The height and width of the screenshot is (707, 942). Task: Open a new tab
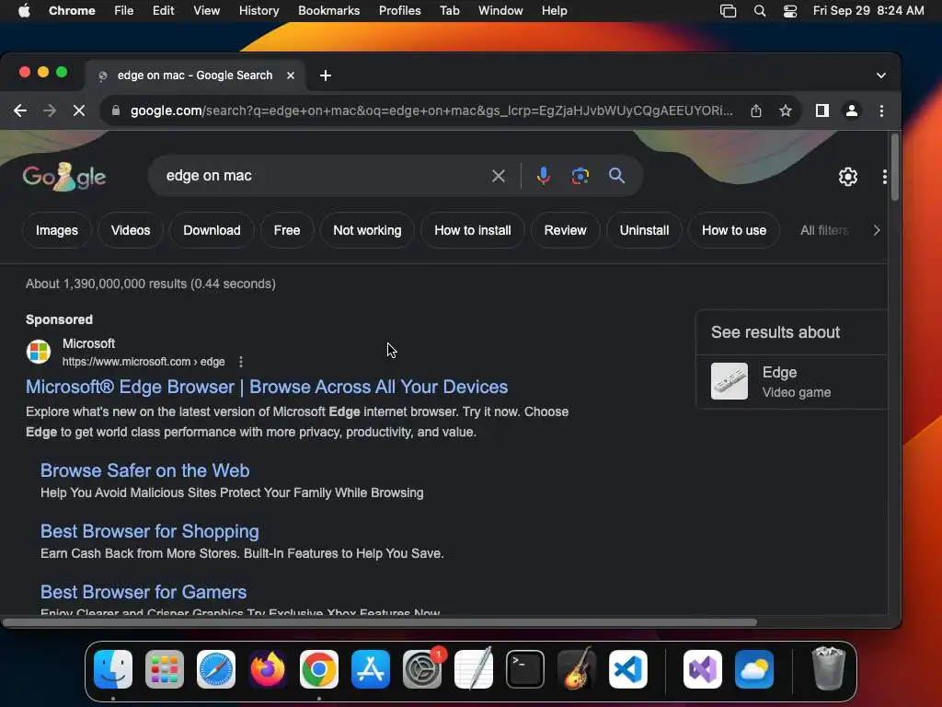pyautogui.click(x=326, y=75)
